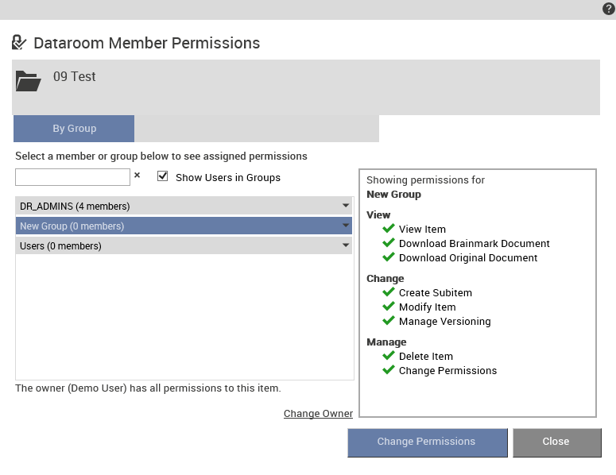The width and height of the screenshot is (616, 475).
Task: Click checkmark beside Download Original Document
Action: point(388,257)
